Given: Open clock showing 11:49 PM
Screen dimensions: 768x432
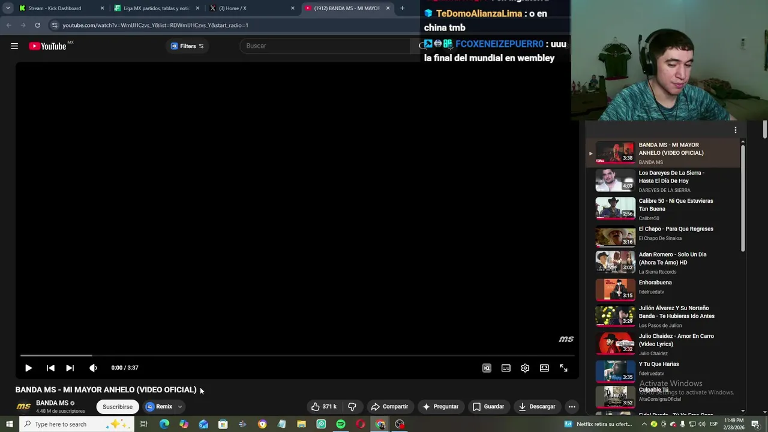Looking at the screenshot, I should point(734,424).
